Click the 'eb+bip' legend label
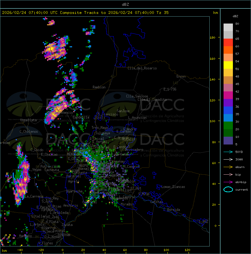The height and width of the screenshot is (254, 251). 241,182
